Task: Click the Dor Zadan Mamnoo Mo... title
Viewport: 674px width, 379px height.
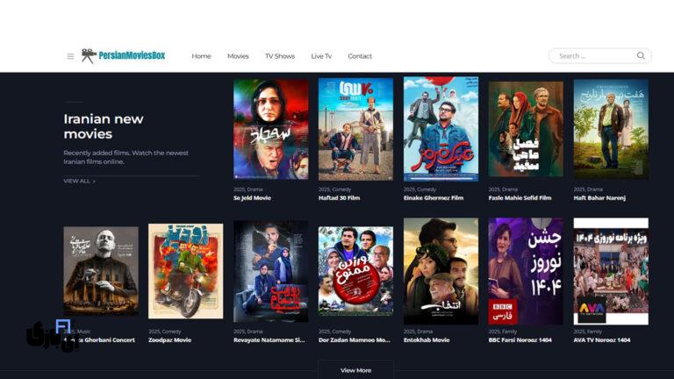Action: (355, 340)
